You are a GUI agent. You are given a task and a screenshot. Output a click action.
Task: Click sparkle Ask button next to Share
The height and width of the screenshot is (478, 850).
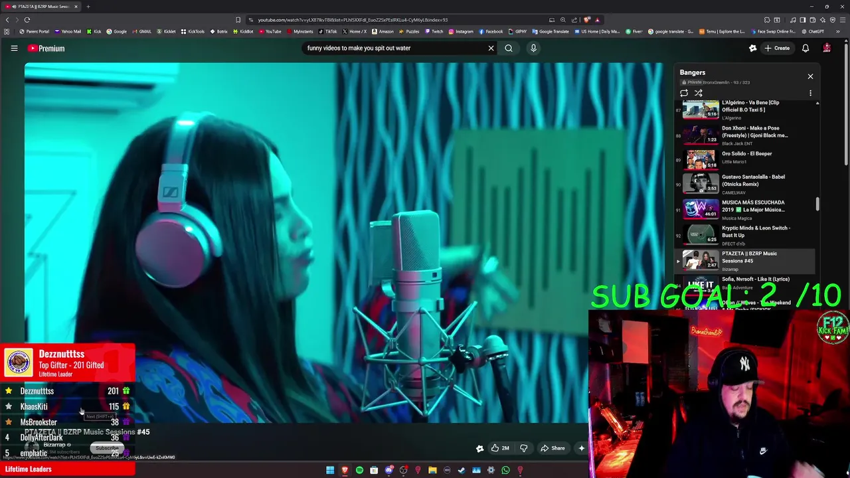(582, 448)
